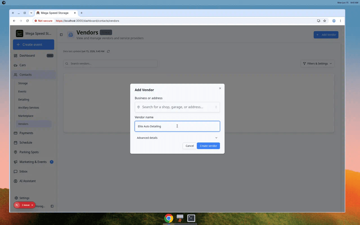The image size is (360, 225).
Task: Dismiss the 1 Issue badge
Action: tap(32, 205)
